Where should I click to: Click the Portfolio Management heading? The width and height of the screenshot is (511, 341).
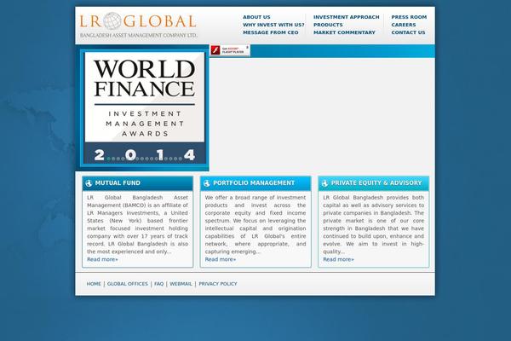click(254, 183)
